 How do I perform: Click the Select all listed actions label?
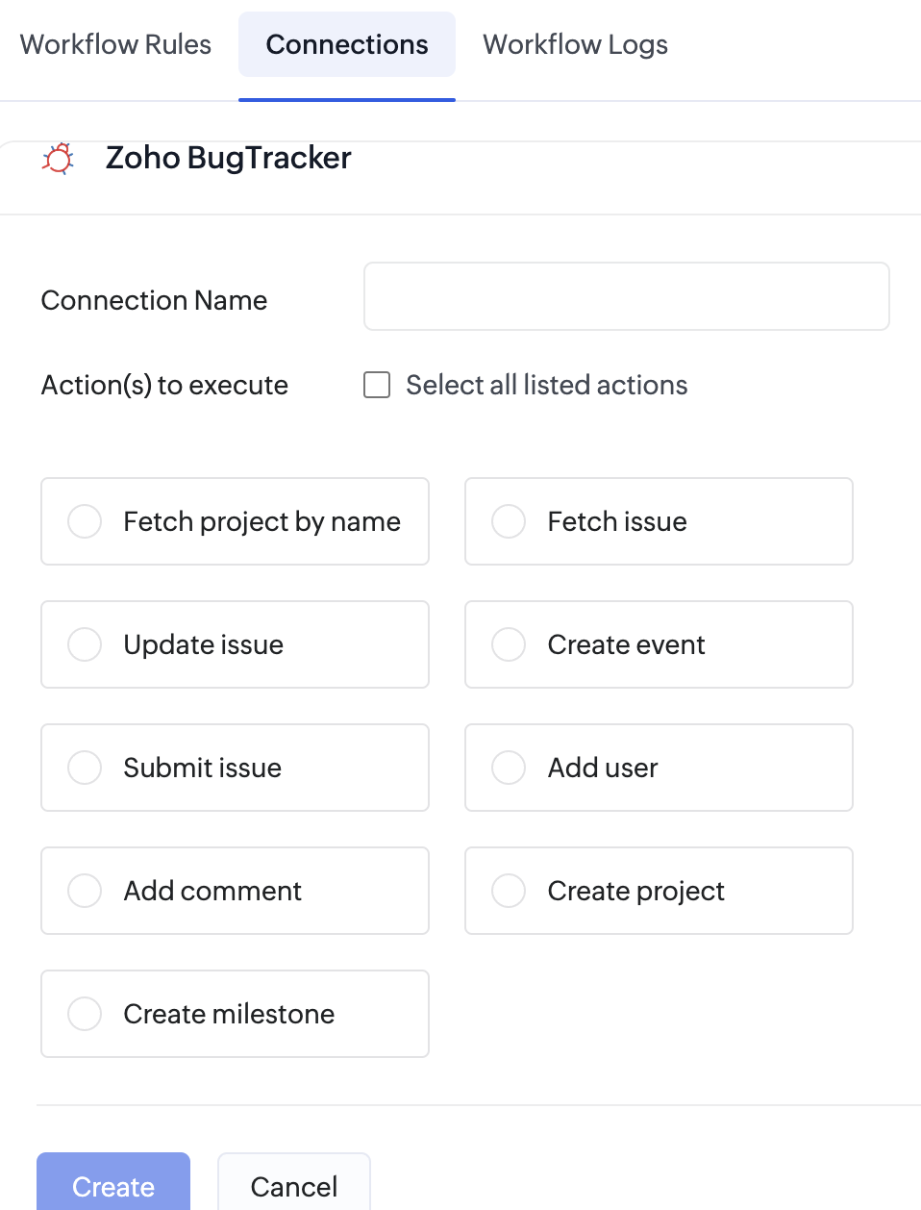(547, 385)
